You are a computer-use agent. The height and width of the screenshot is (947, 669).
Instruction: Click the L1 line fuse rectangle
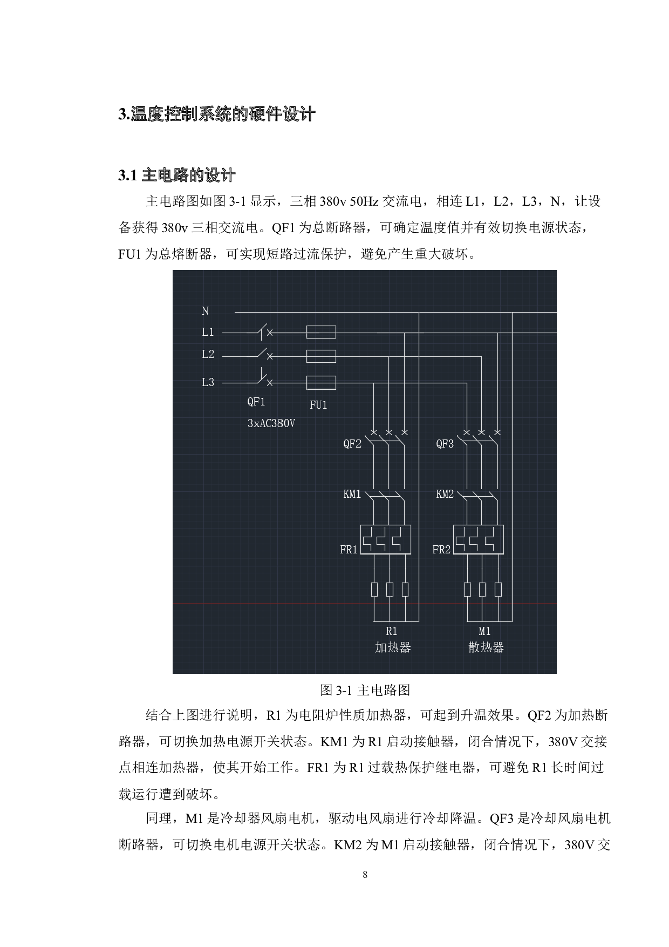(321, 332)
